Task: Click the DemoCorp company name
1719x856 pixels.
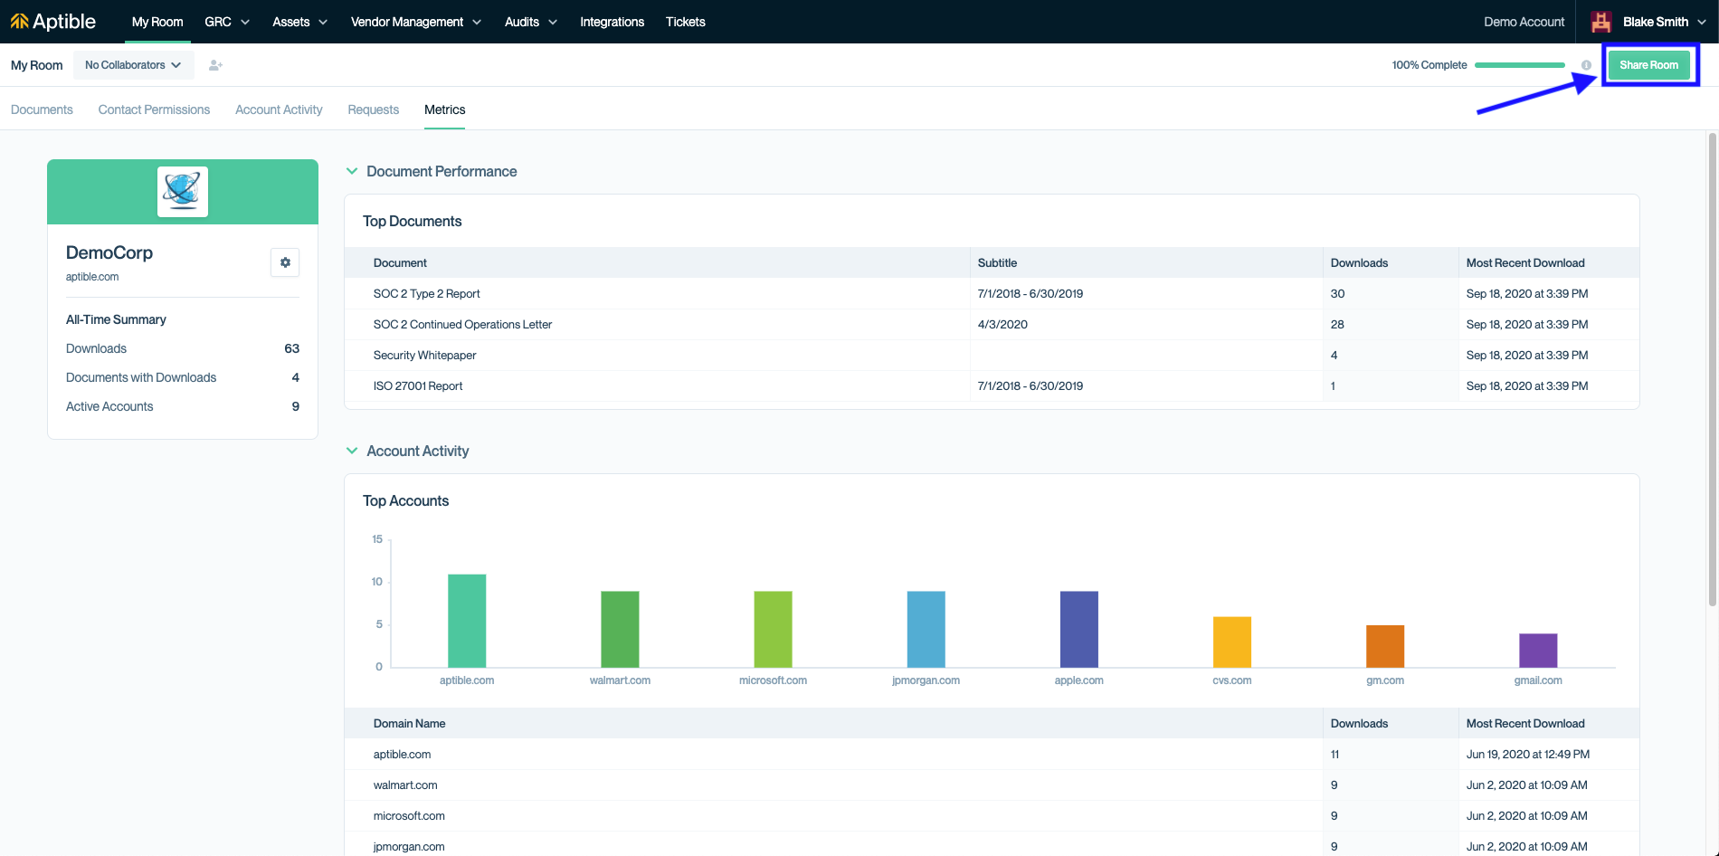Action: click(x=109, y=252)
